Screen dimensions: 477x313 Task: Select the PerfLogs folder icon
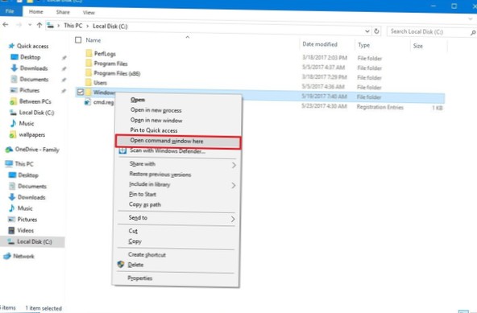(x=89, y=53)
